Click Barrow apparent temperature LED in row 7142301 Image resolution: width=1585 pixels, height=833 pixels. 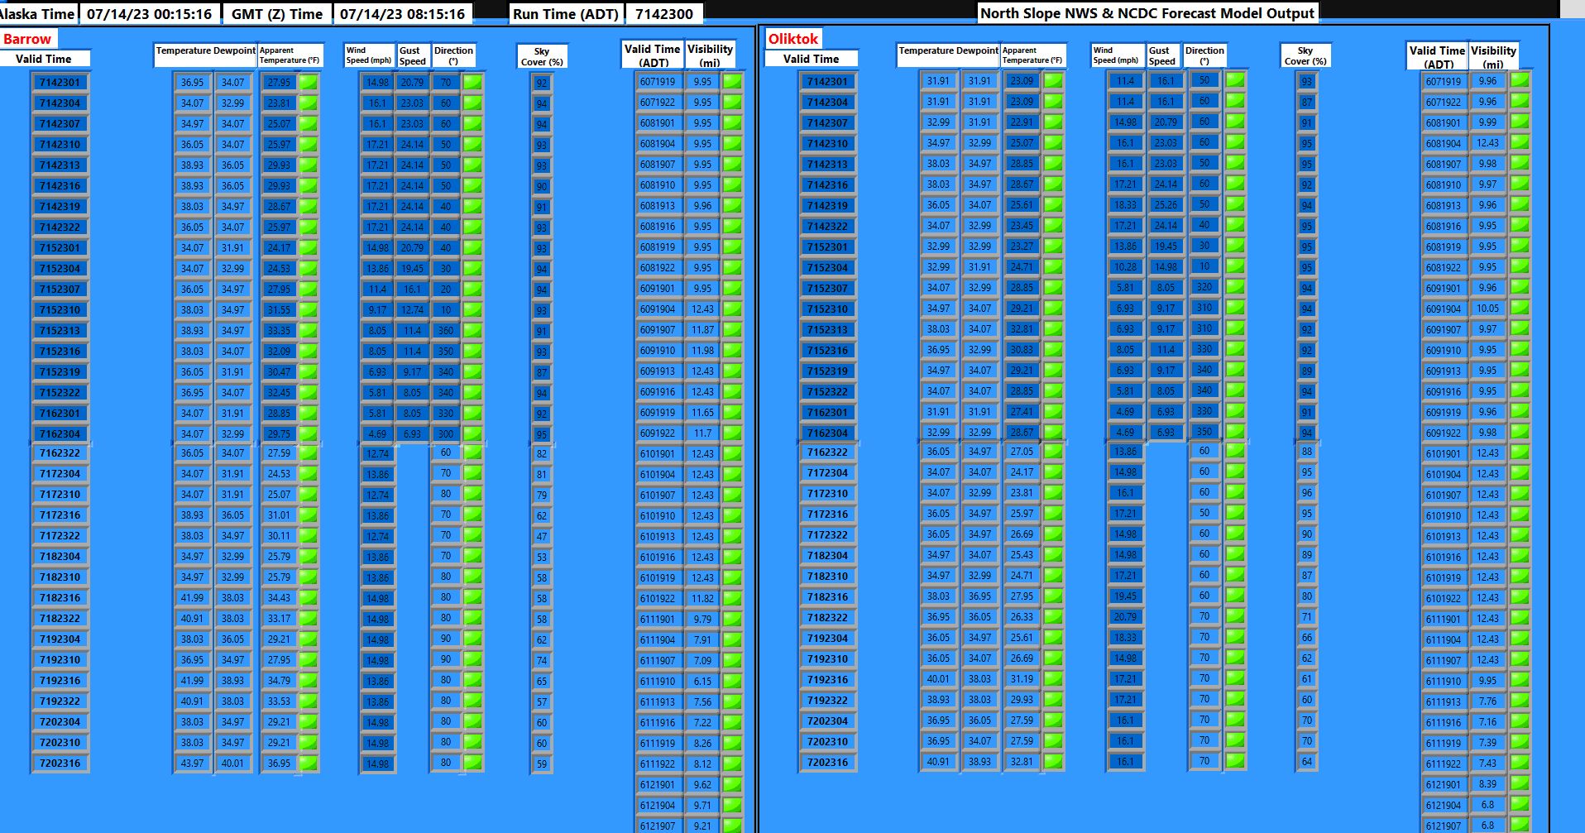click(308, 82)
